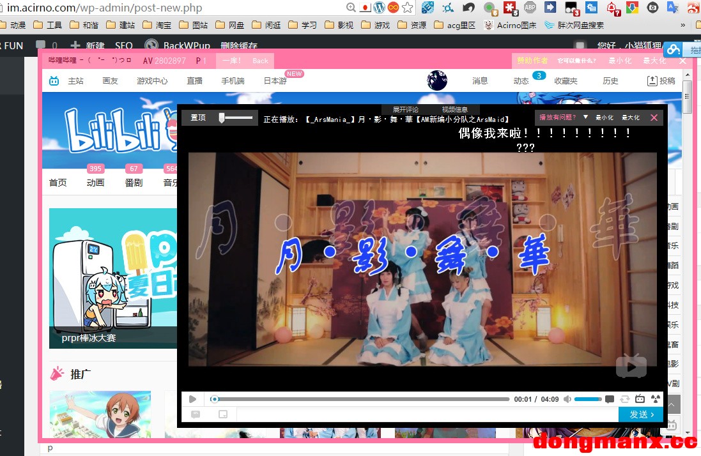Click the radiation symbol icon in player

pyautogui.click(x=655, y=399)
